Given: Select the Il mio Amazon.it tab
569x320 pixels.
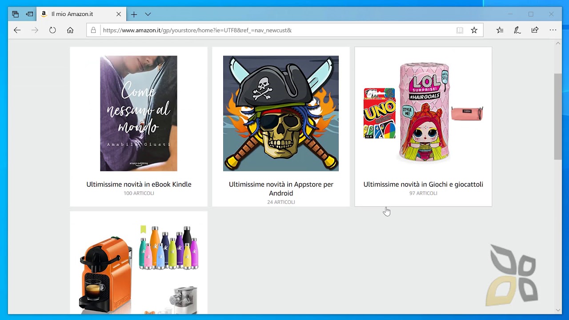Looking at the screenshot, I should point(81,14).
